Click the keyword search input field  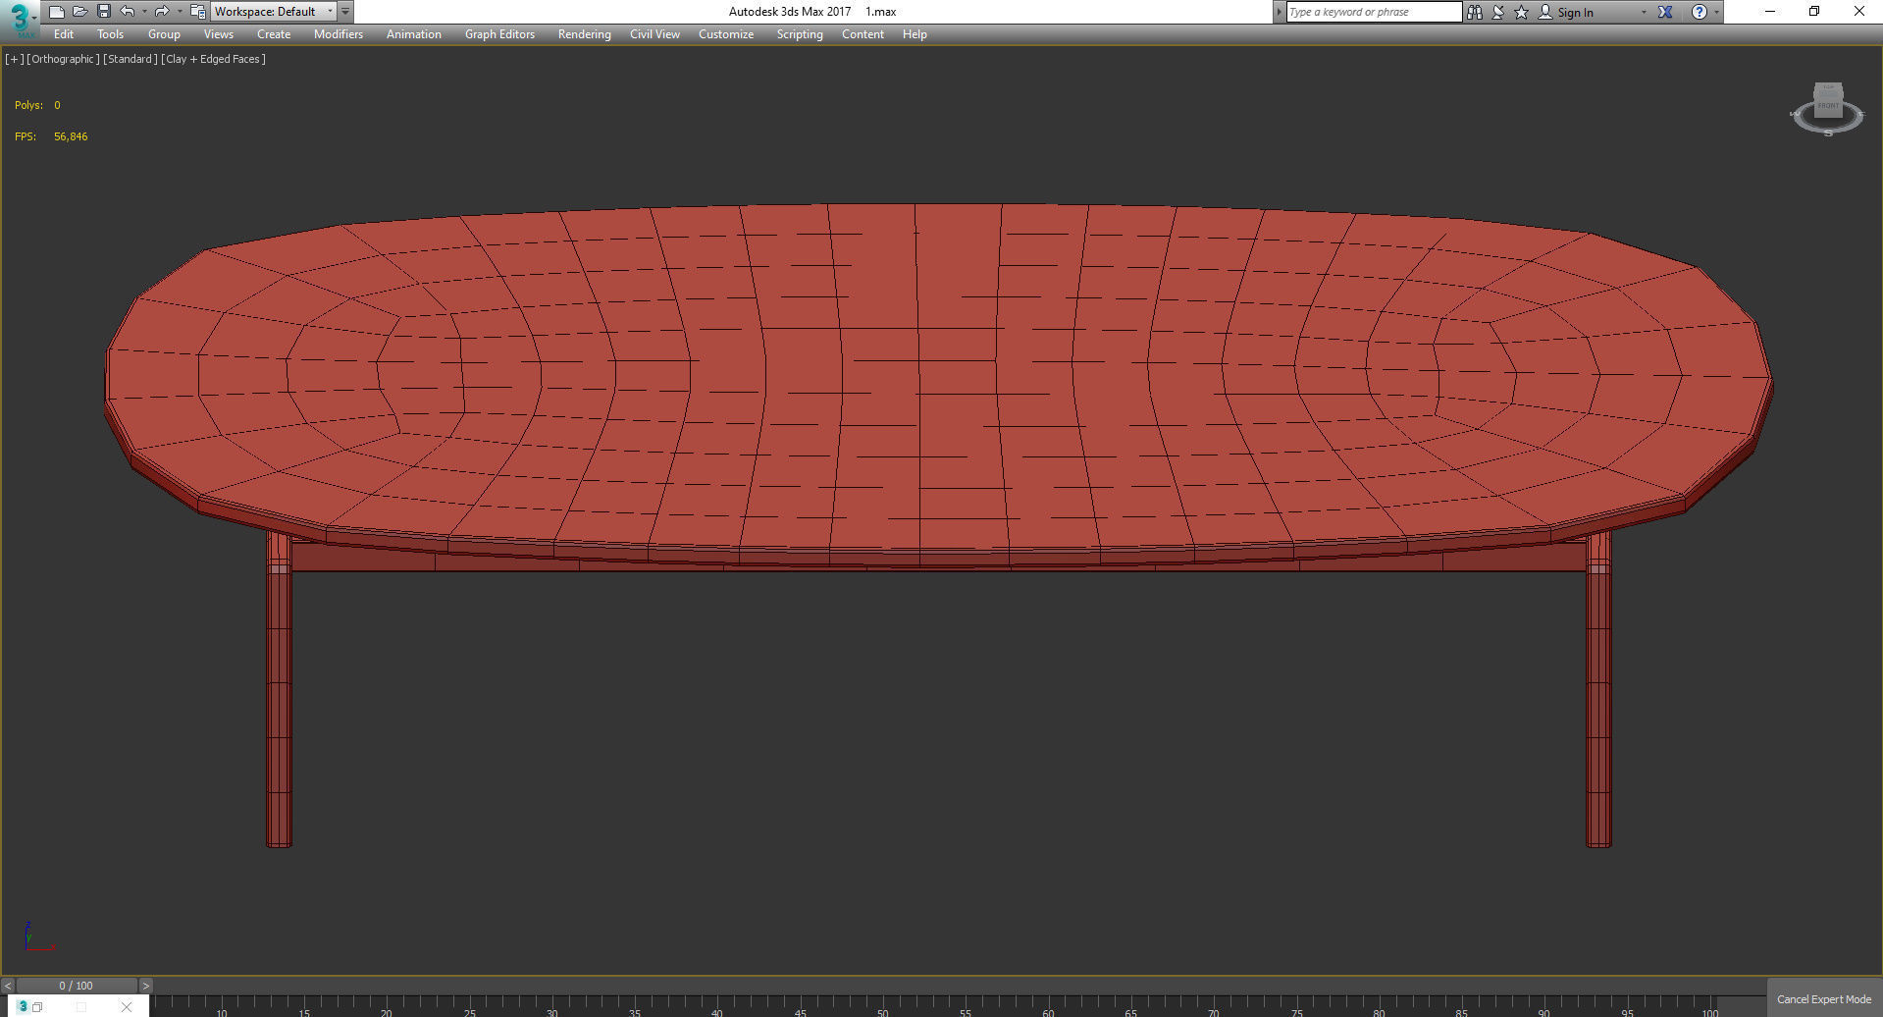(1374, 12)
